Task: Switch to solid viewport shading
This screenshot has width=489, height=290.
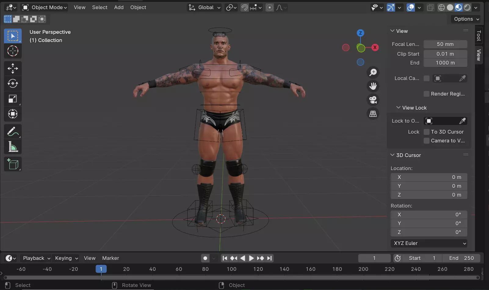Action: click(x=450, y=7)
